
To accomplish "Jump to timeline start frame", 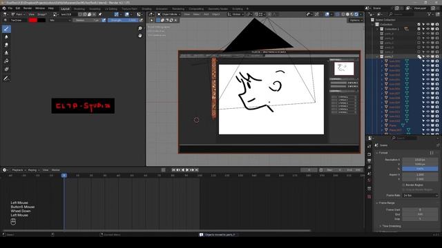I will pos(173,170).
